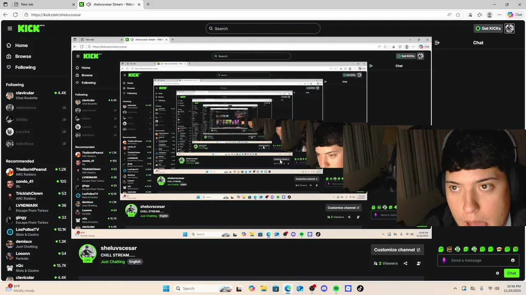This screenshot has height=295, width=526.
Task: Open the emote picker smiley icon
Action: (513, 260)
